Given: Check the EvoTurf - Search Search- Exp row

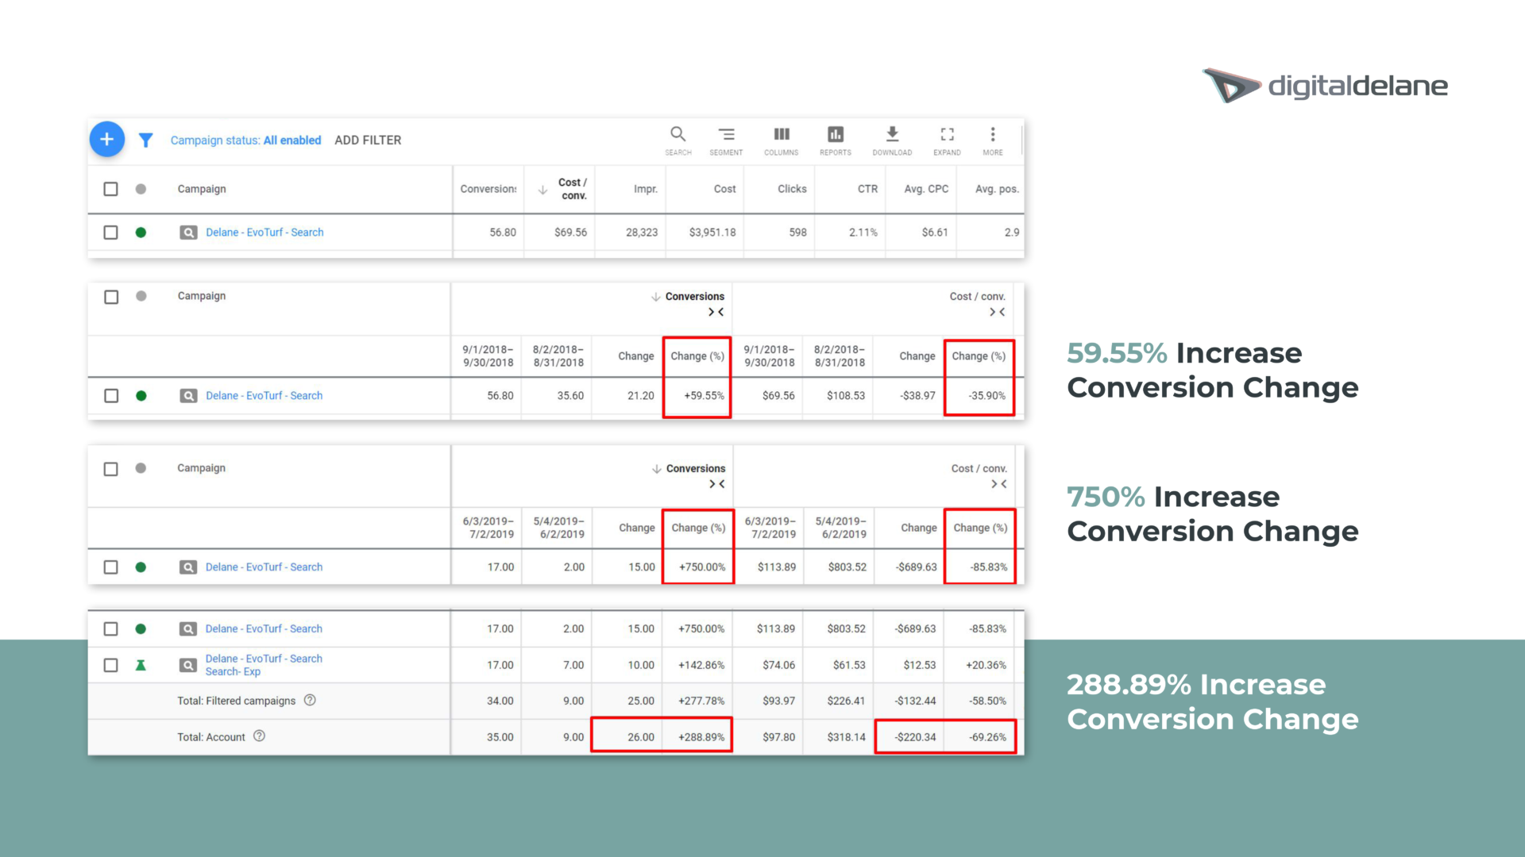Looking at the screenshot, I should 110,665.
